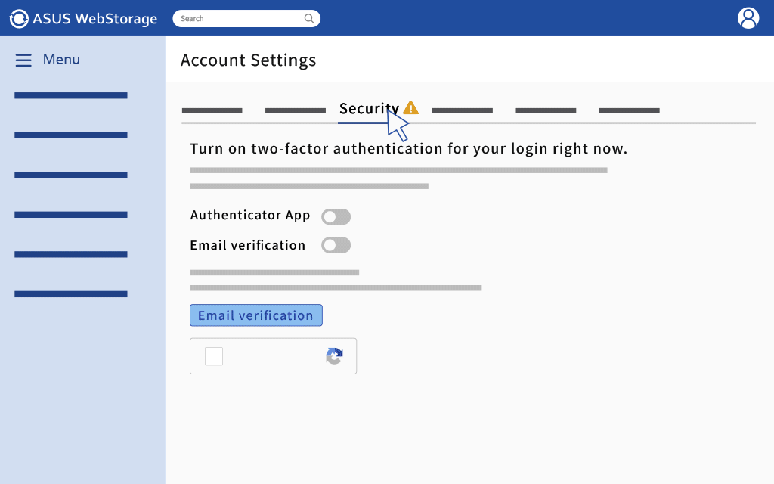This screenshot has width=774, height=484.
Task: Open the first sidebar item below Menu
Action: tap(71, 95)
